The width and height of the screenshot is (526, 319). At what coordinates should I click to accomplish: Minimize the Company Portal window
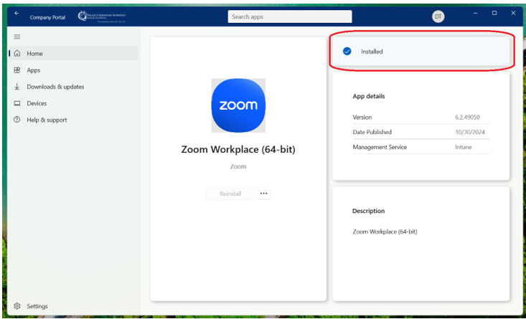click(475, 13)
